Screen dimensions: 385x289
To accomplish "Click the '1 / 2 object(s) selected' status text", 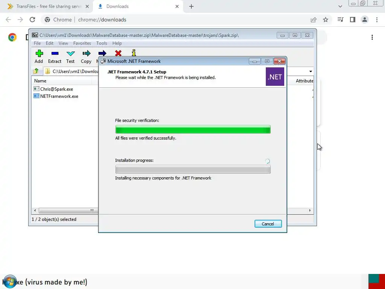I will [54, 219].
